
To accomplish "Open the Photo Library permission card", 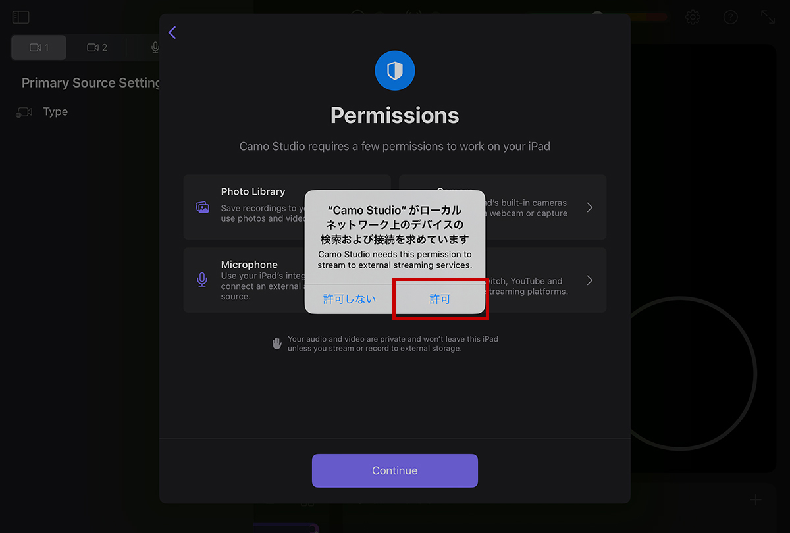I will (287, 207).
